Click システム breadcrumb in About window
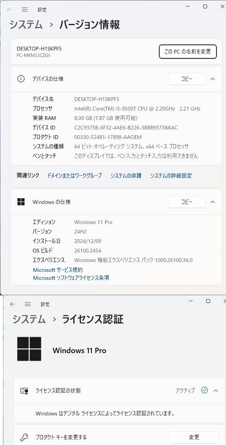226x445 pixels. pos(26,25)
